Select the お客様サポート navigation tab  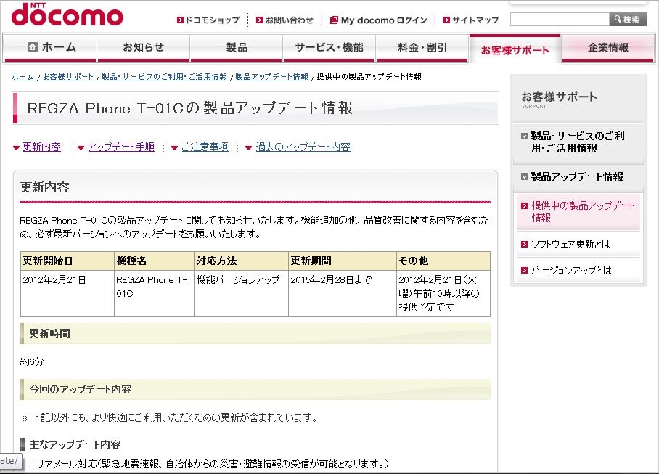click(515, 49)
